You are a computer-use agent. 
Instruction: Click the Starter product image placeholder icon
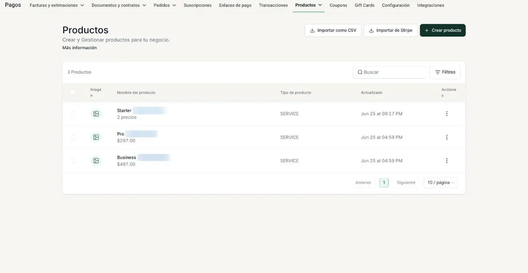tap(96, 114)
